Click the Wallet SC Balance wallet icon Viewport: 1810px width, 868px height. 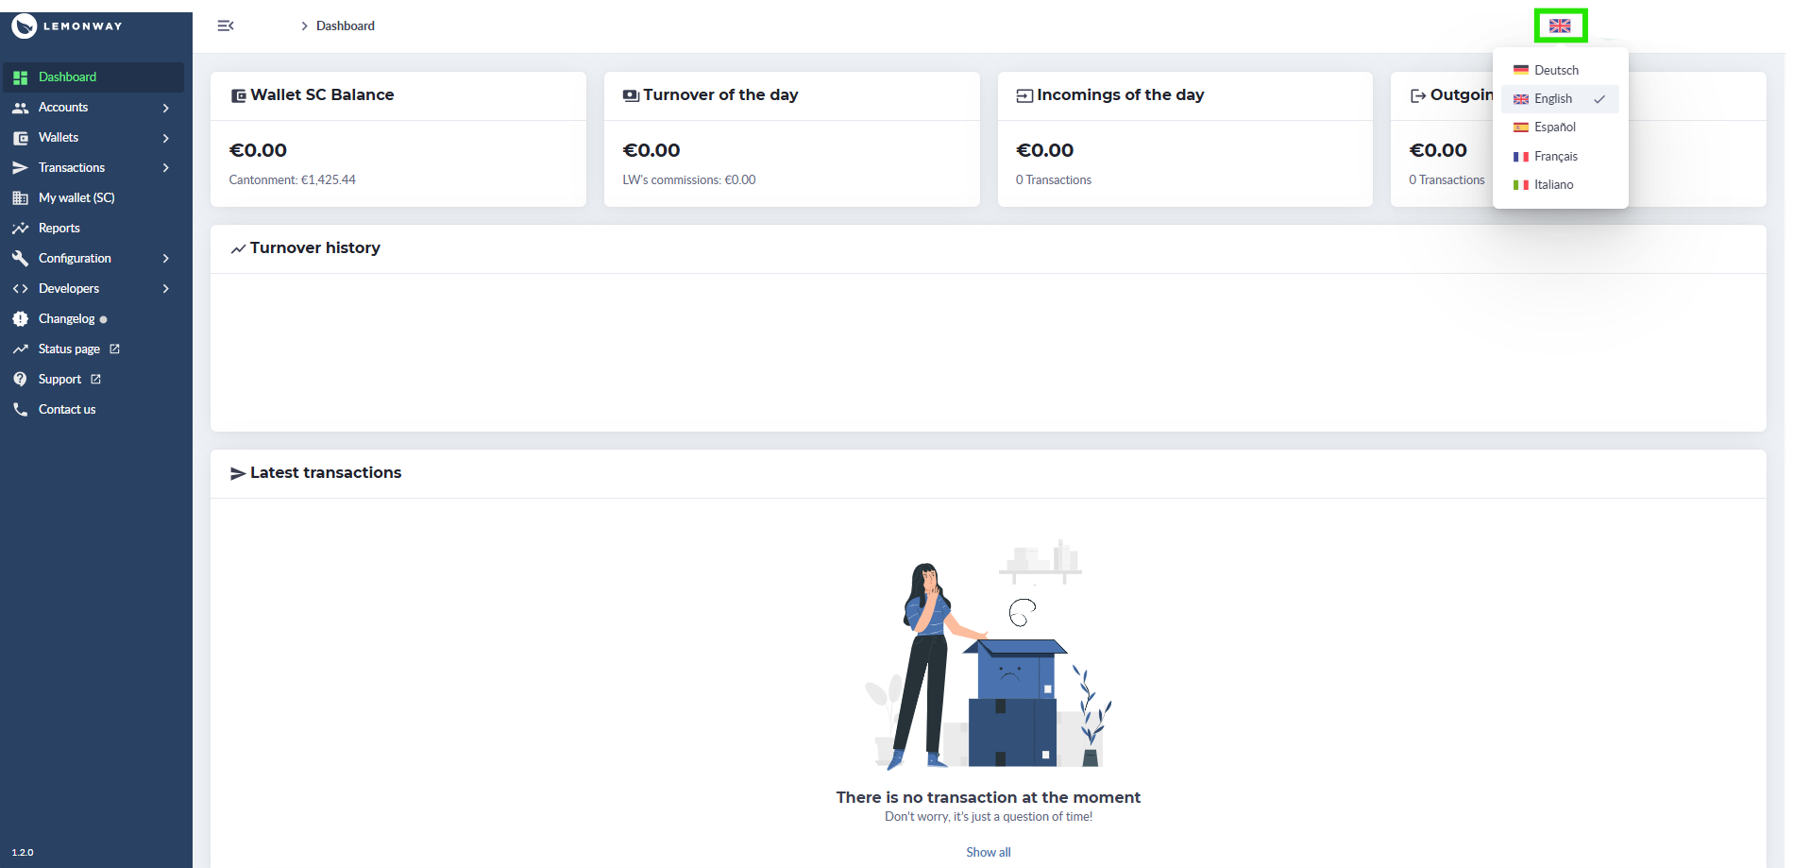239,96
